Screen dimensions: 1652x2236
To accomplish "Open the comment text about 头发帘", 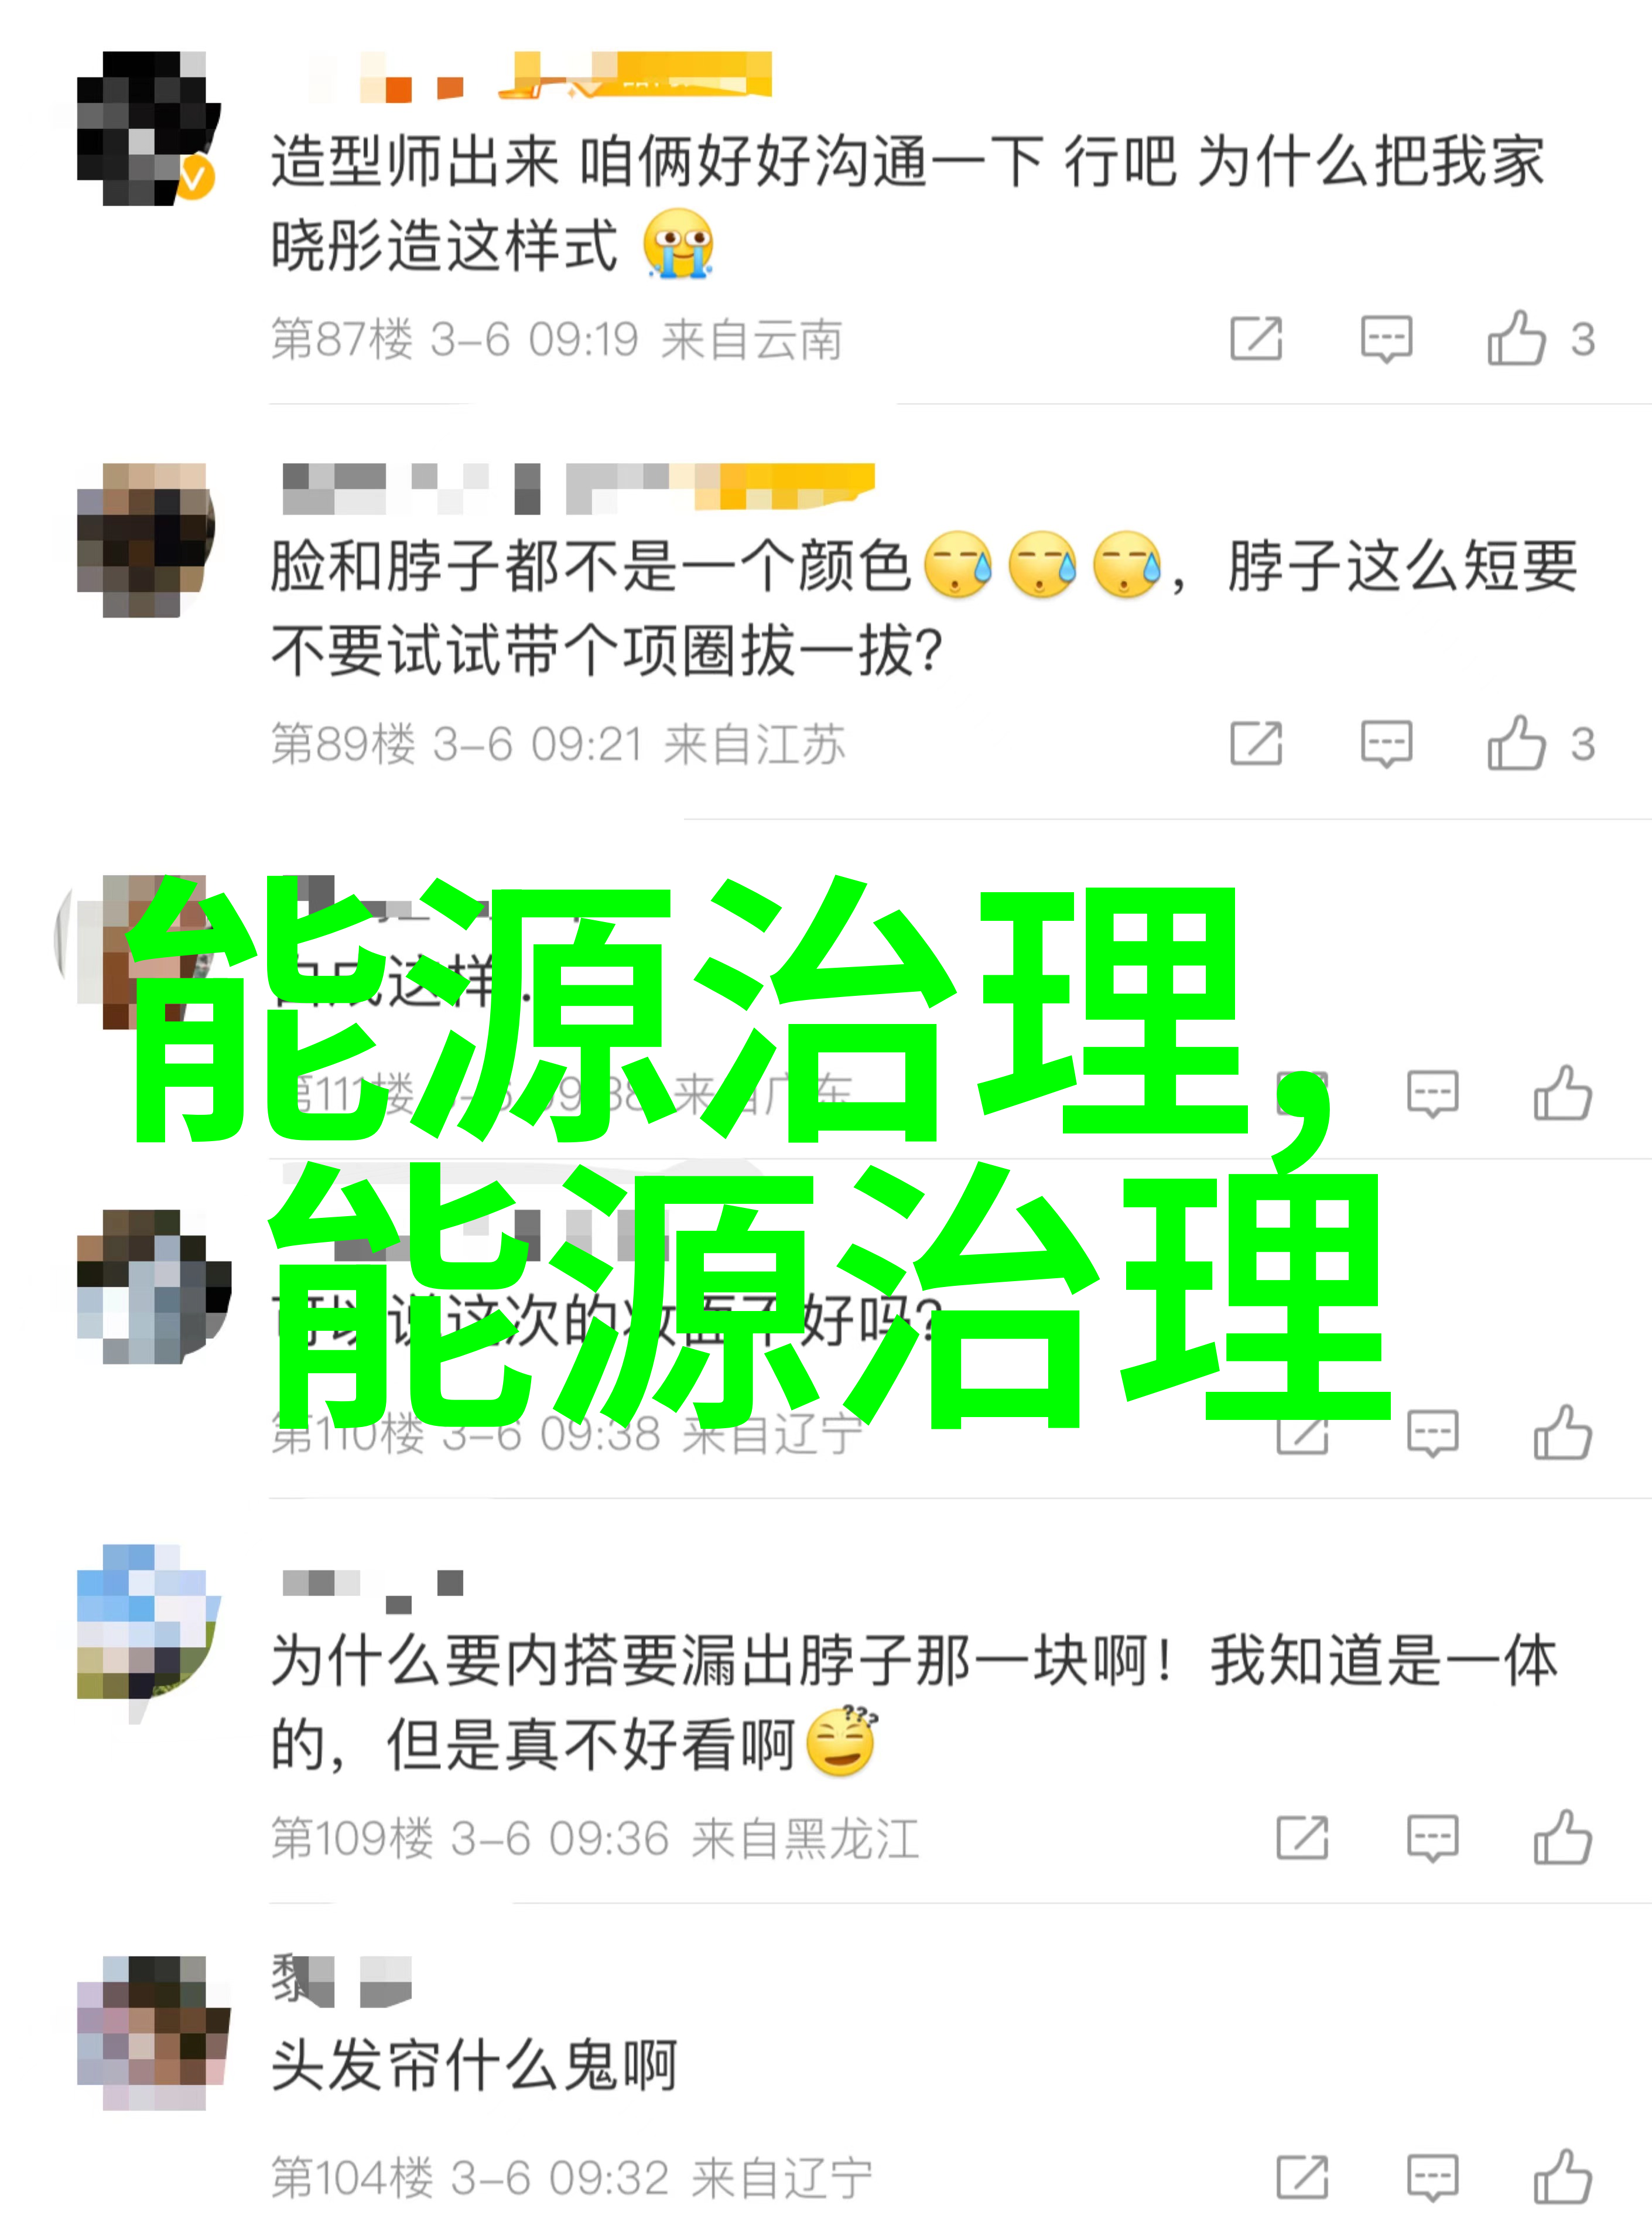I will [474, 2066].
